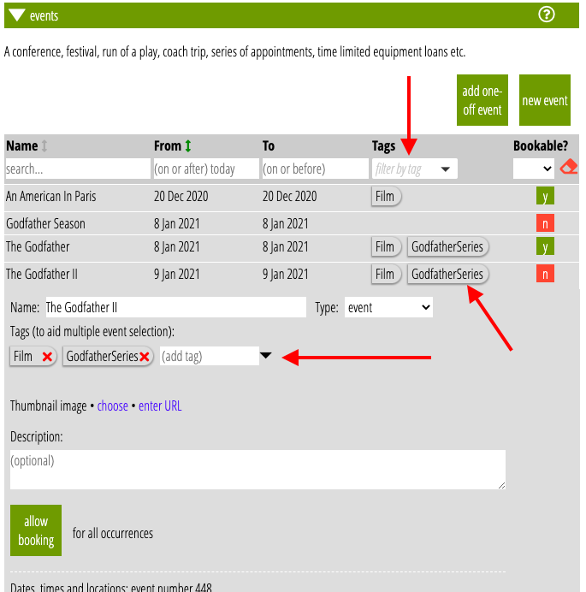Screen dimensions: 586x592
Task: Click the add one-off event button
Action: click(482, 100)
